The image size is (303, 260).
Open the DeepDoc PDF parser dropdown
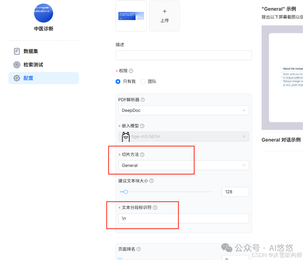pos(183,110)
